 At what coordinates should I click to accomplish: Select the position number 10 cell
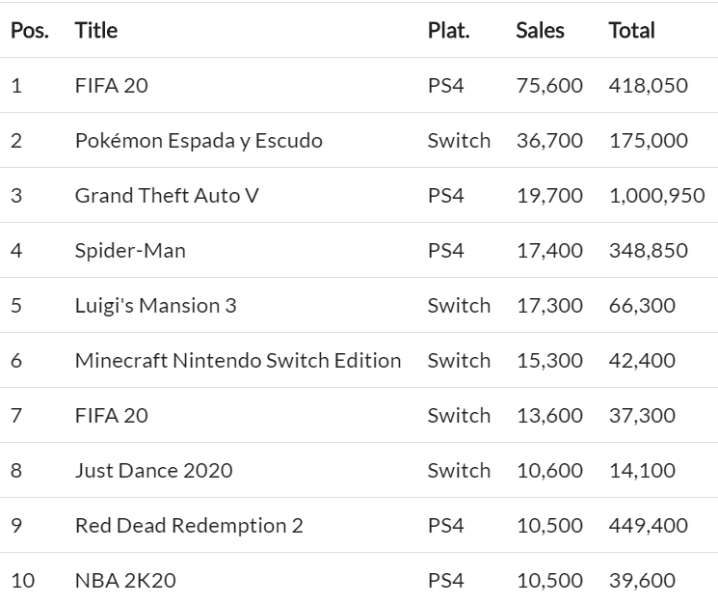tap(22, 581)
